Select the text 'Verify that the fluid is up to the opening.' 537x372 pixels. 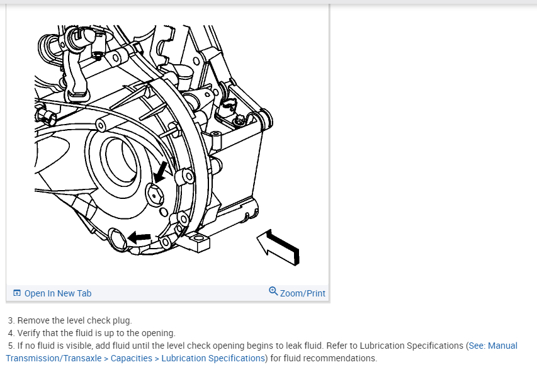(96, 334)
